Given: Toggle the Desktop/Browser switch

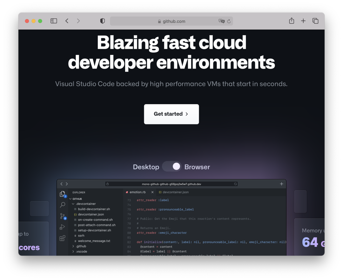Looking at the screenshot, I should coord(172,167).
